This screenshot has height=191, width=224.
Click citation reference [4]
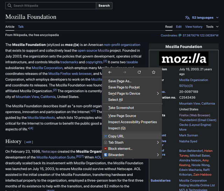[31, 128]
